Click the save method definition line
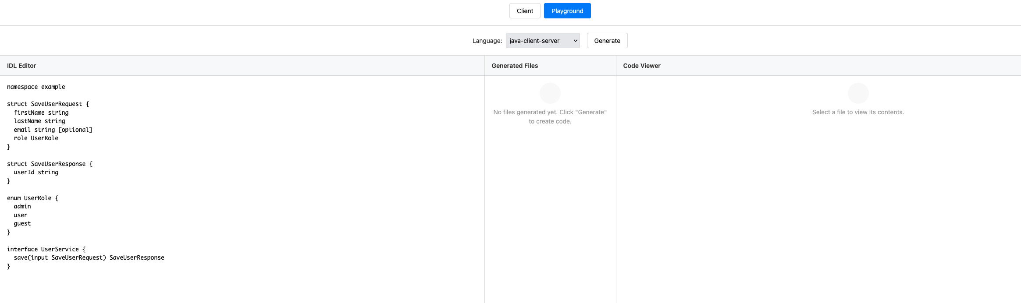1021x303 pixels. pos(89,258)
